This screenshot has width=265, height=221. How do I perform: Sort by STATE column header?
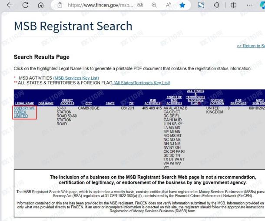point(110,104)
